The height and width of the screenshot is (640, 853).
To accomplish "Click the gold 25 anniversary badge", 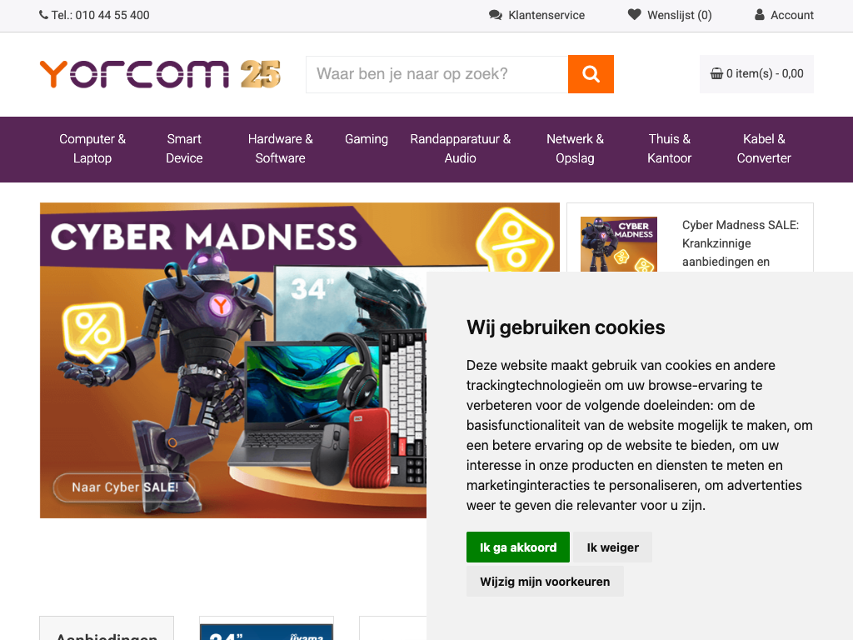I will click(x=261, y=74).
